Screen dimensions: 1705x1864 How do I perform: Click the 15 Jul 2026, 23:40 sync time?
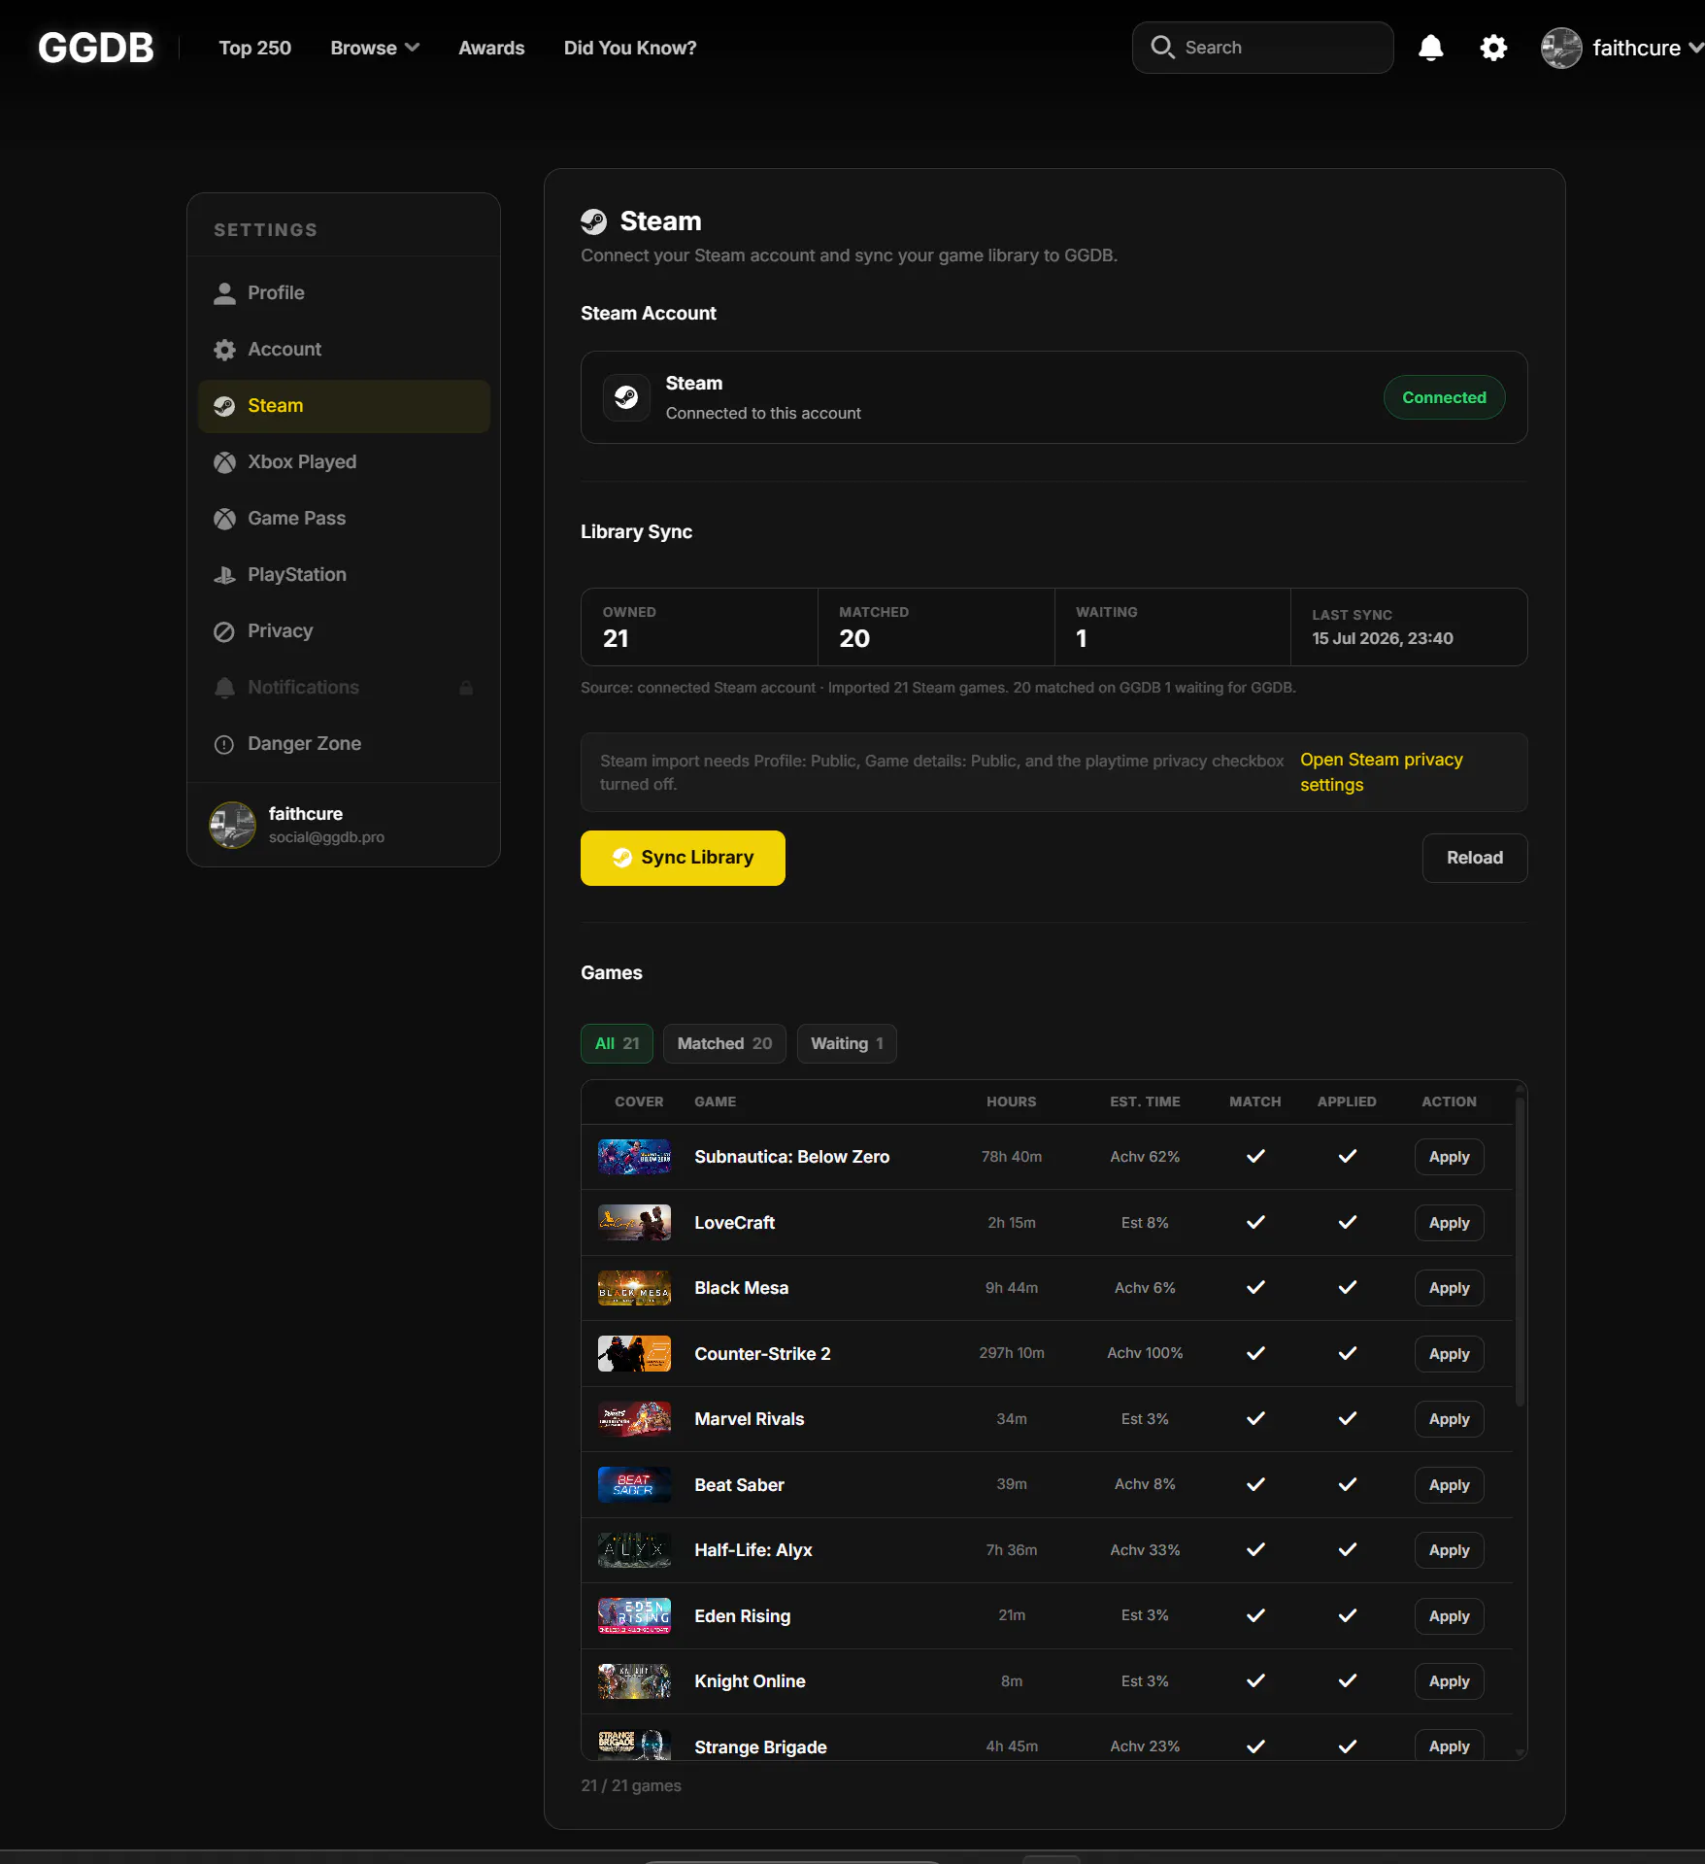pyautogui.click(x=1383, y=638)
